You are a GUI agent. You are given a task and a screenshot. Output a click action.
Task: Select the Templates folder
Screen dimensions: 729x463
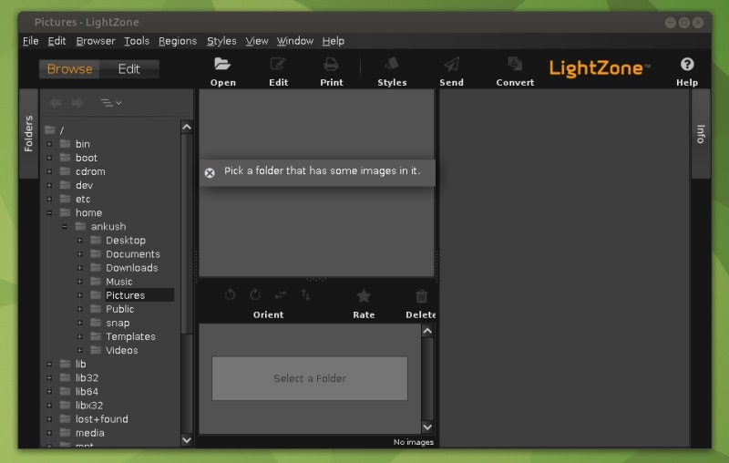[x=130, y=336]
